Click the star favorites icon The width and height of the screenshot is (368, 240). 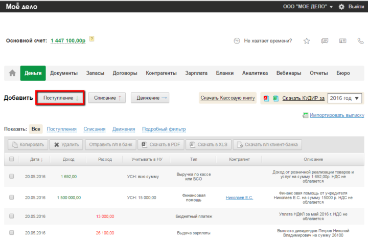point(307,41)
